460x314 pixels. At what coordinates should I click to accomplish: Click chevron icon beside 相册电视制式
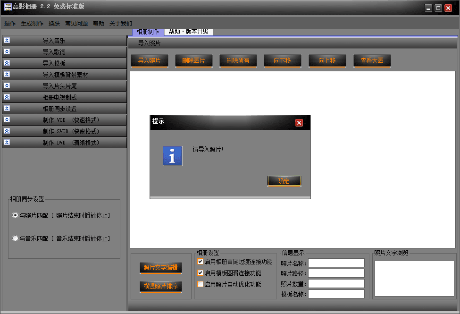pos(7,97)
